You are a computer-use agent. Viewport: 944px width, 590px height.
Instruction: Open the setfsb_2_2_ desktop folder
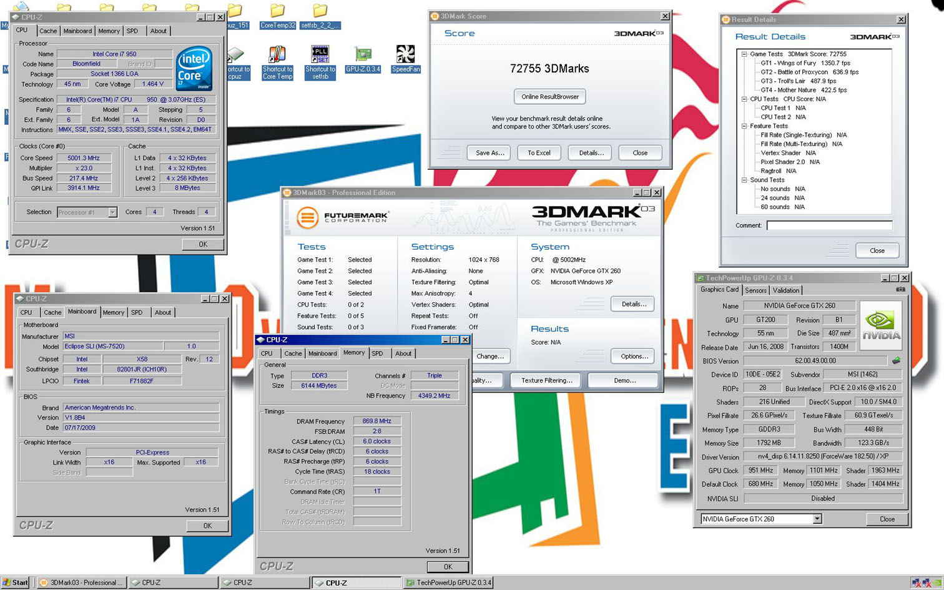point(320,17)
